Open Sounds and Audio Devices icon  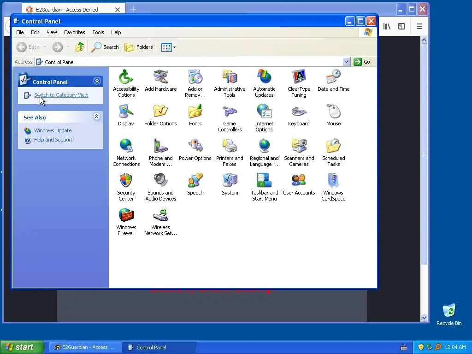tap(160, 187)
